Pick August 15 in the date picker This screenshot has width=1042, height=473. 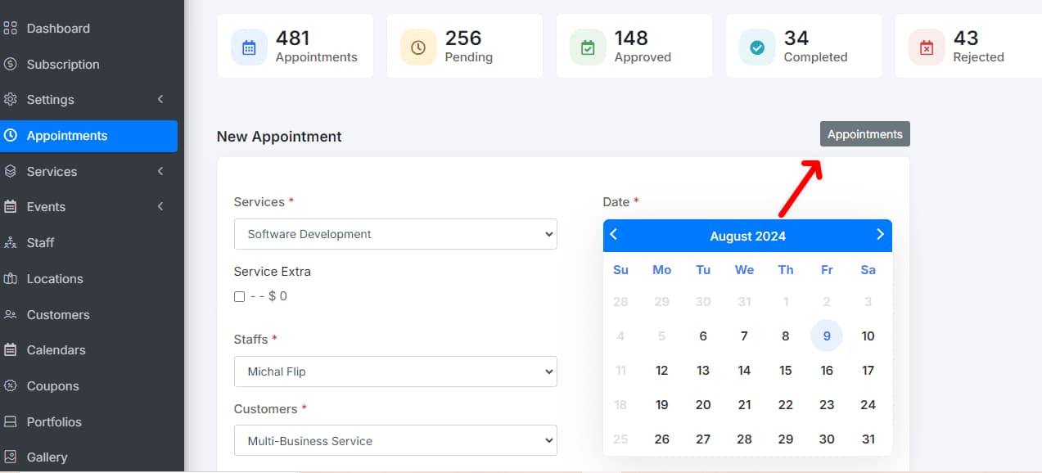click(785, 371)
